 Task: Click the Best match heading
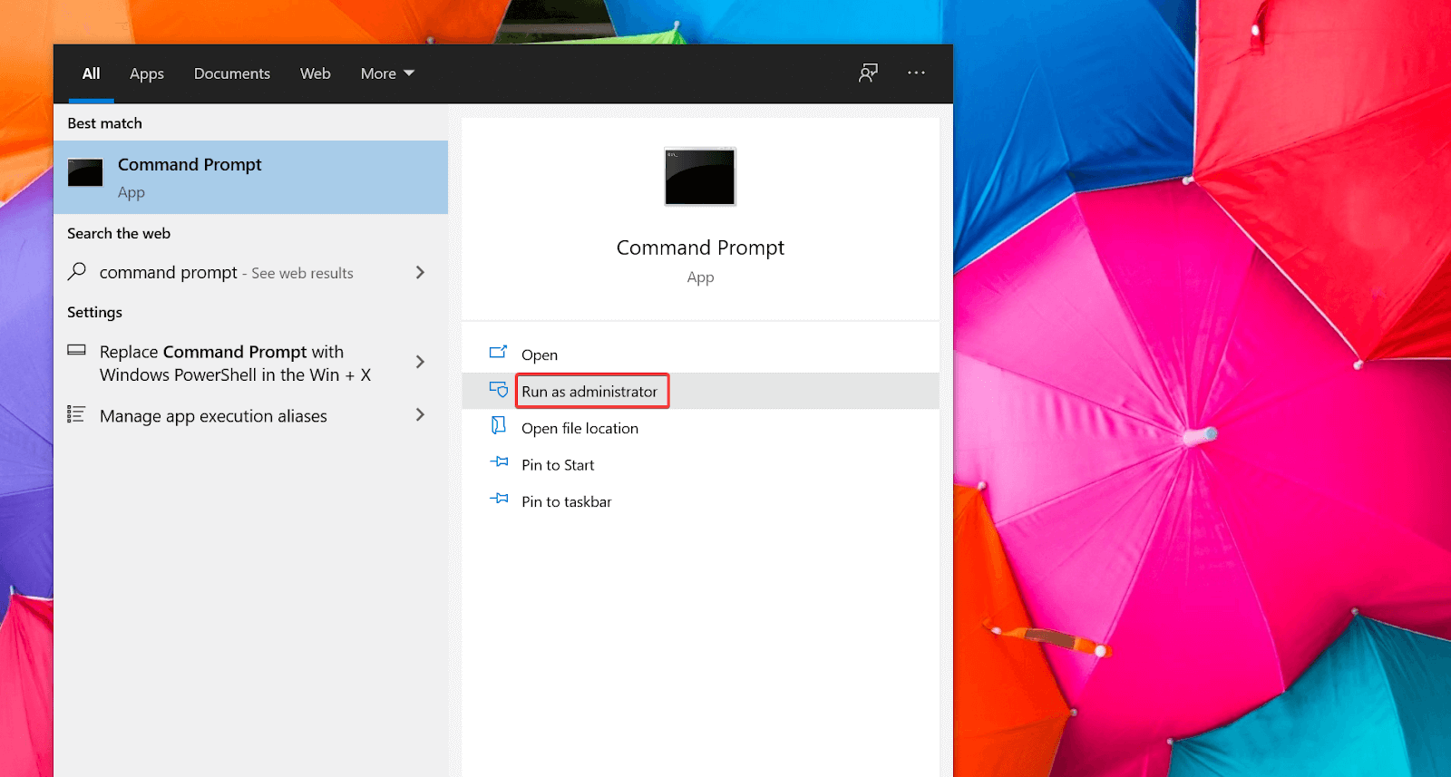click(104, 123)
